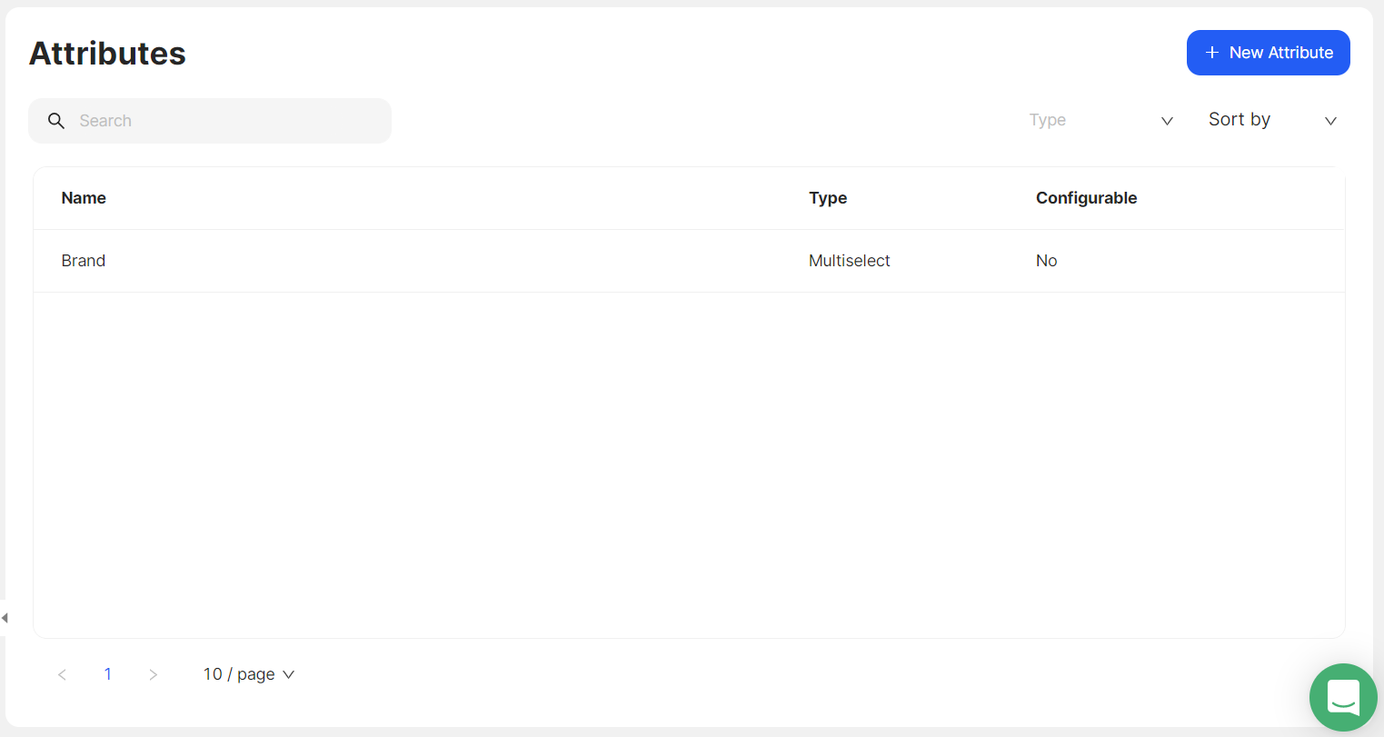Screen dimensions: 1384x737
Task: Open the chat support widget
Action: (1343, 697)
